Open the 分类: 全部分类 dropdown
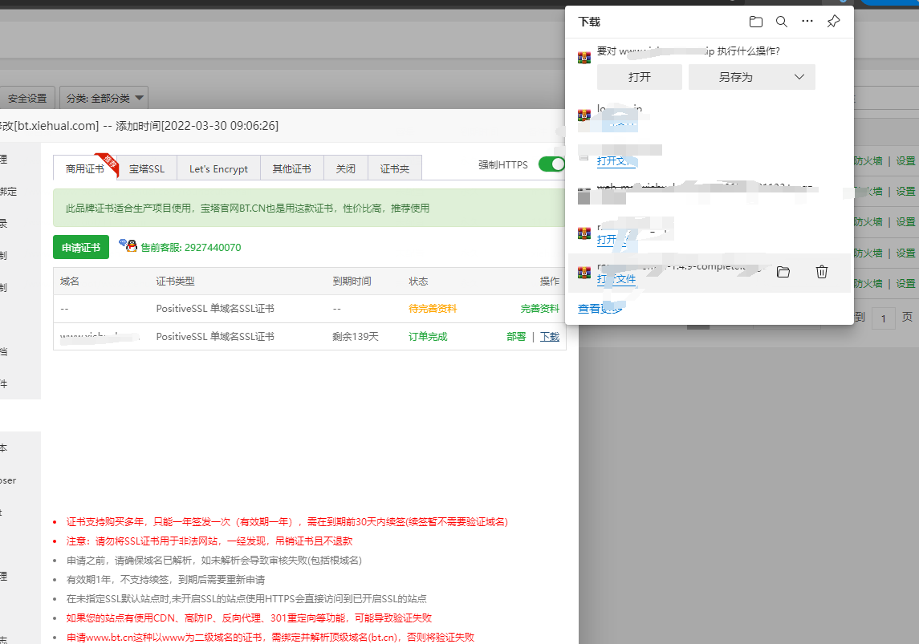 pyautogui.click(x=104, y=98)
